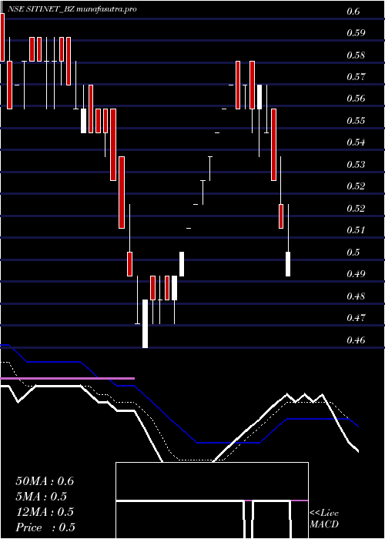
Task: Click the 5MA : 0.5 readout
Action: (42, 497)
